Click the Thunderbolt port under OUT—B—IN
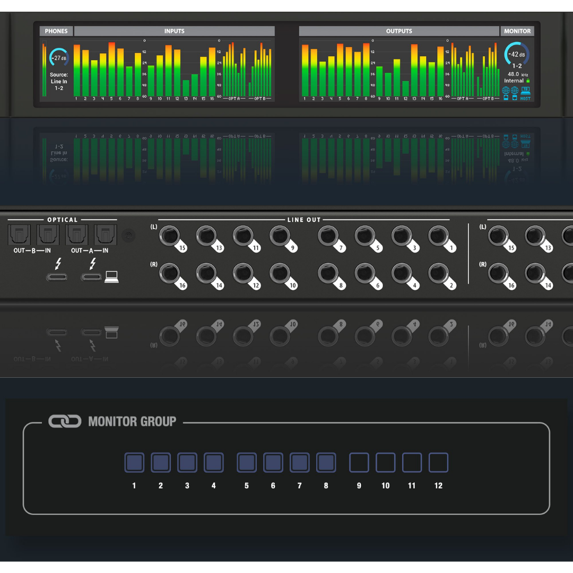The image size is (573, 573). pos(57,277)
